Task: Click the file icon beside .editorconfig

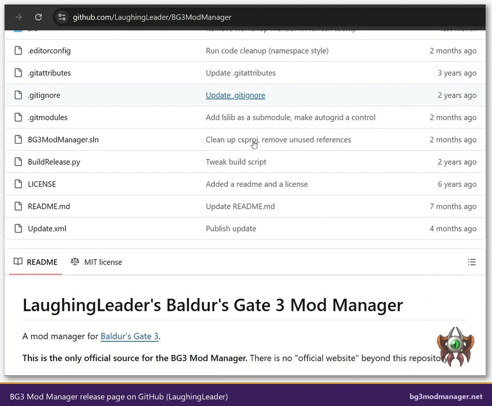Action: [18, 51]
